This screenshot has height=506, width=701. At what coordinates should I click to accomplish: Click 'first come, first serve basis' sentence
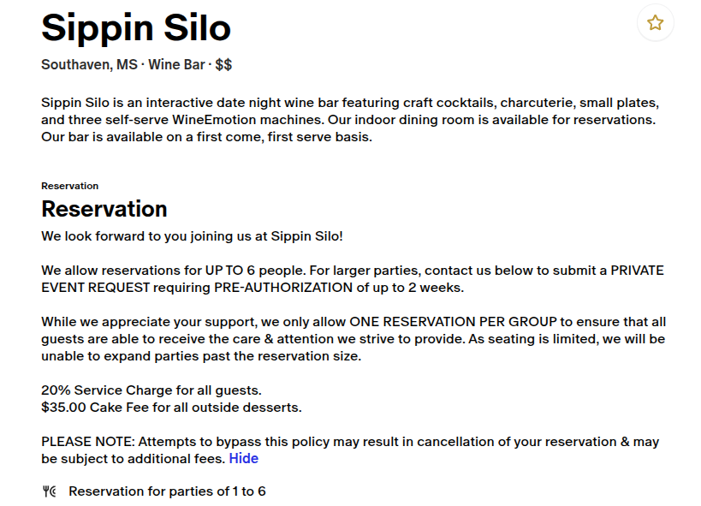pos(284,137)
